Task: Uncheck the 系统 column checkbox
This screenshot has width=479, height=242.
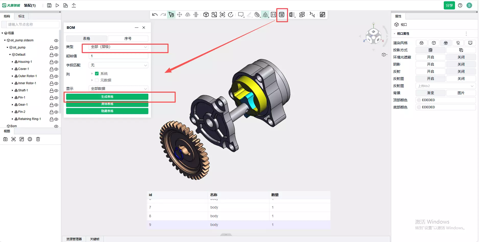Action: pos(97,74)
